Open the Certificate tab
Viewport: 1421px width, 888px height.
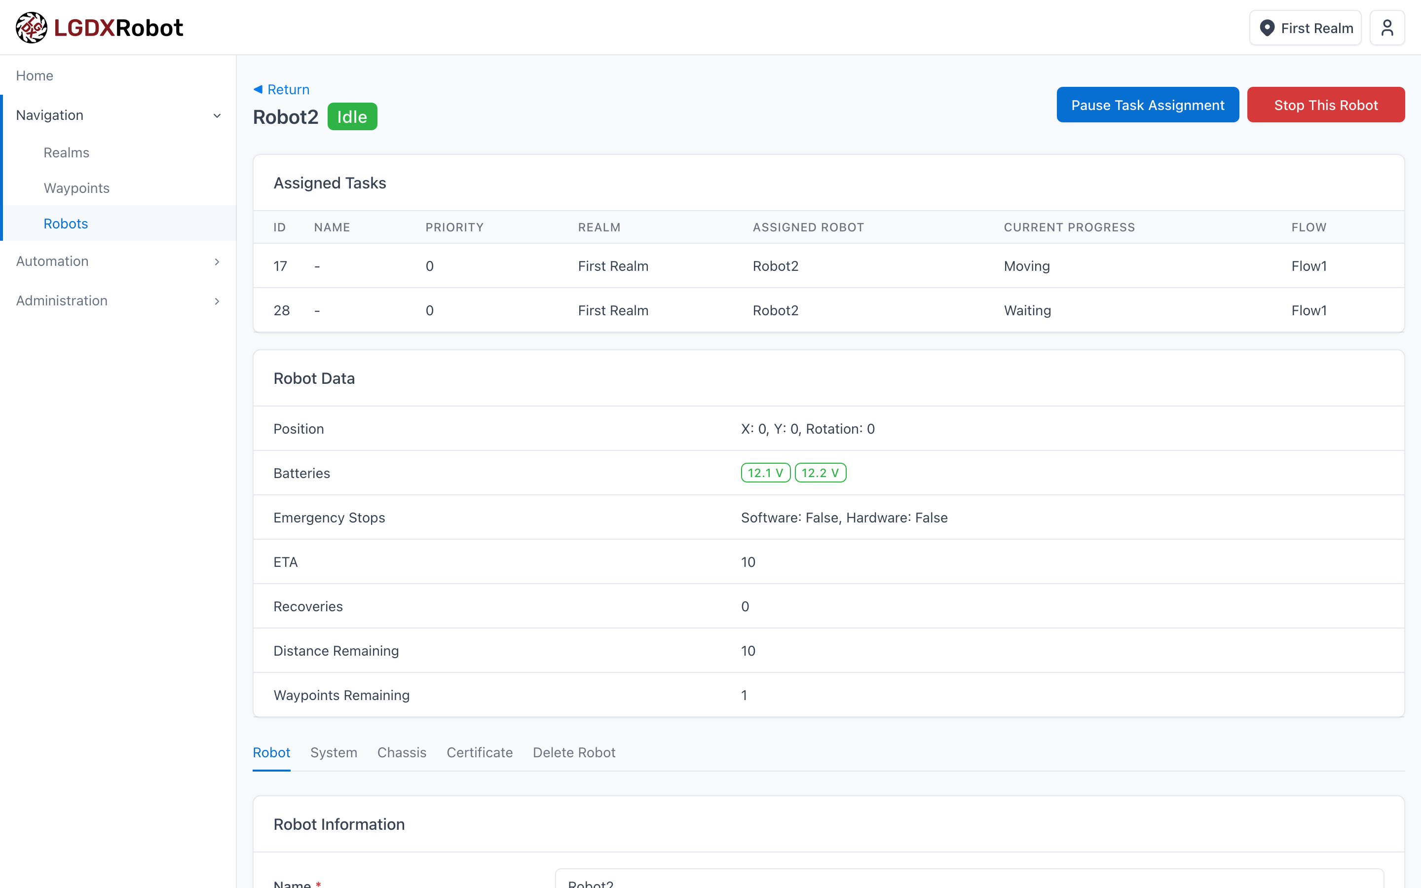(479, 752)
